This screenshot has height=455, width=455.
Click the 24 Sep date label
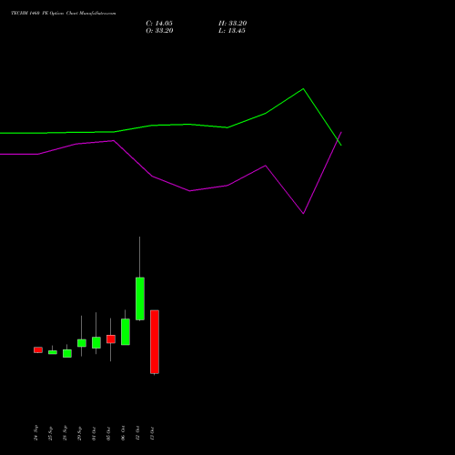[35, 433]
